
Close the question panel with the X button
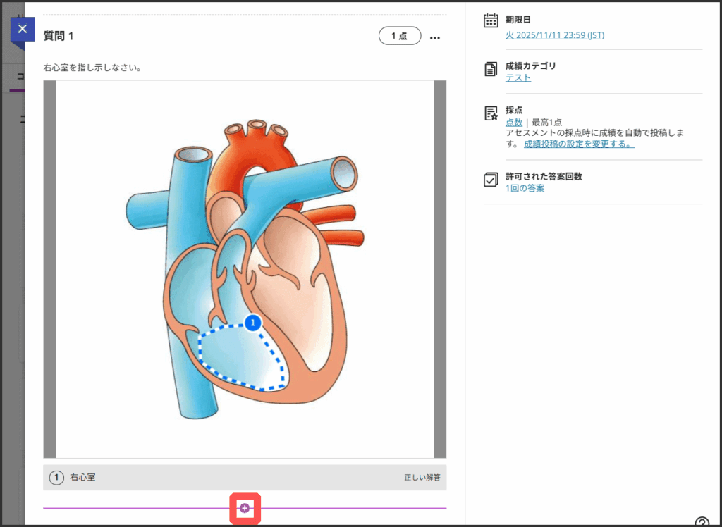click(23, 30)
